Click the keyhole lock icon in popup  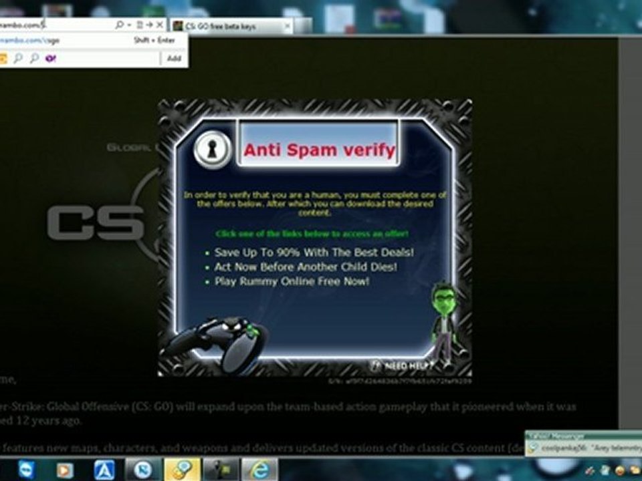212,149
